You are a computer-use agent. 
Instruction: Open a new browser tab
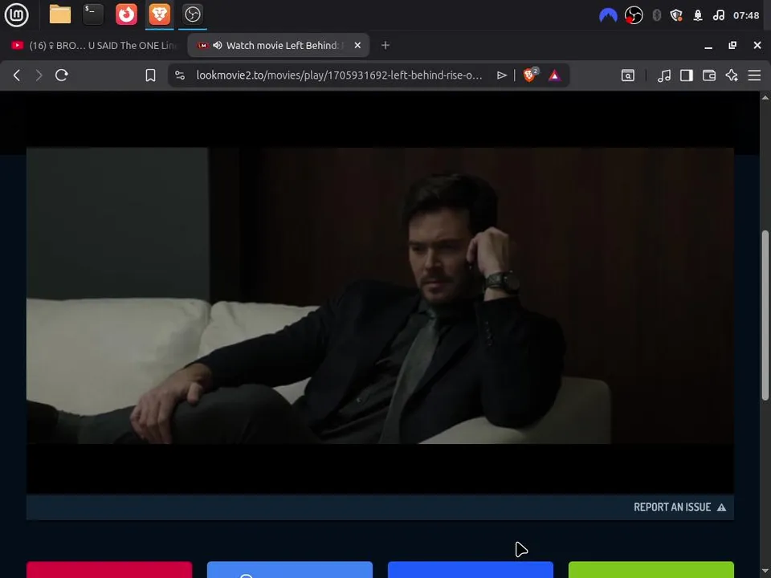tap(385, 45)
